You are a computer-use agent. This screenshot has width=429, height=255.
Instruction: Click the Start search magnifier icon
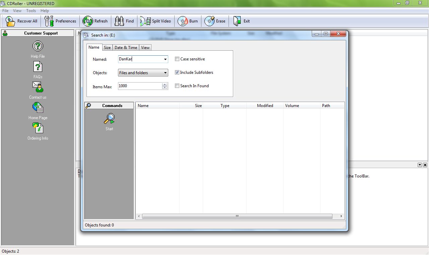tap(109, 119)
